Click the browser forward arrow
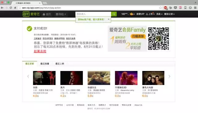Image resolution: width=198 pixels, height=113 pixels. pyautogui.click(x=7, y=8)
